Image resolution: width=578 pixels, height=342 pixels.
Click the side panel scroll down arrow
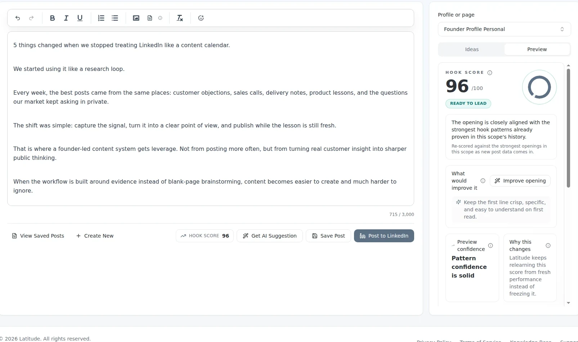568,303
